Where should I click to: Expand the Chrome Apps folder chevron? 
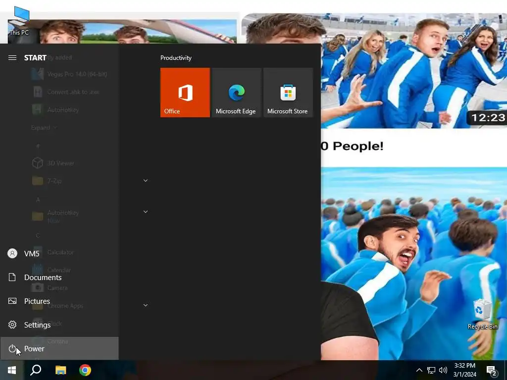click(146, 305)
